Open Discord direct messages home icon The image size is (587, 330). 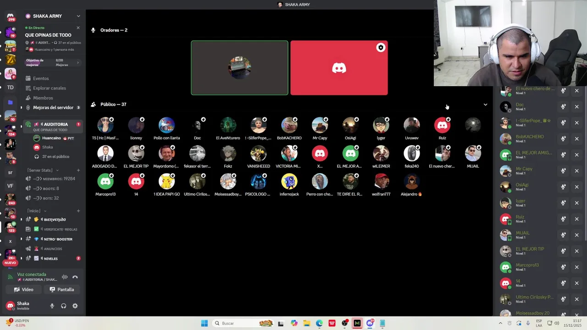[10, 16]
